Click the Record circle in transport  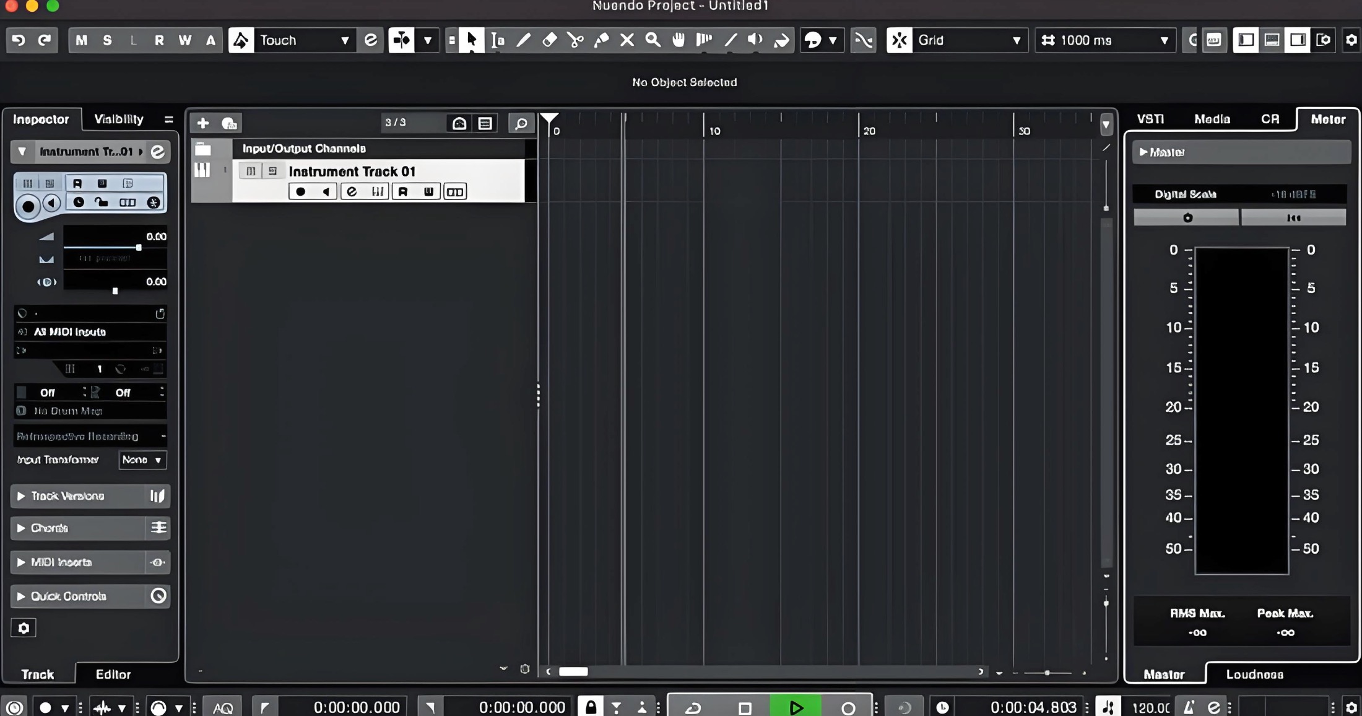pos(848,707)
